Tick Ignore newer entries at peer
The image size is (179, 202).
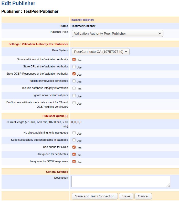[74, 96]
